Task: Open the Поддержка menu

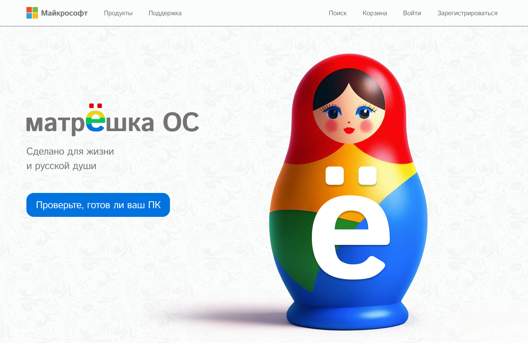Action: [165, 13]
